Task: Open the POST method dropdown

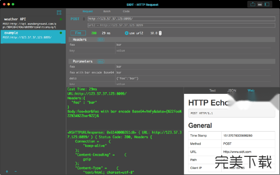Action: [77, 19]
